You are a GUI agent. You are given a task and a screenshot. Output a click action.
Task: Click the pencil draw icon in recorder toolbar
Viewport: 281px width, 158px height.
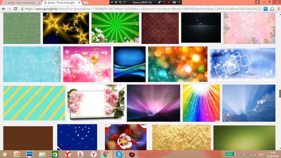coord(159,2)
